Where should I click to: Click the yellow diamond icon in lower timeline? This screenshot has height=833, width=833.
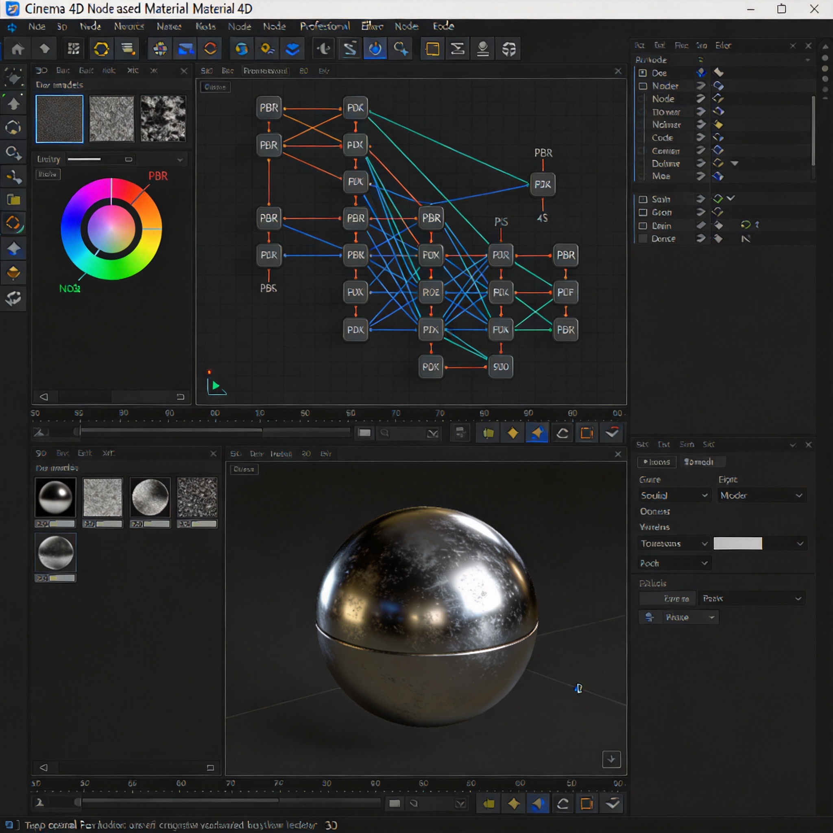point(514,803)
